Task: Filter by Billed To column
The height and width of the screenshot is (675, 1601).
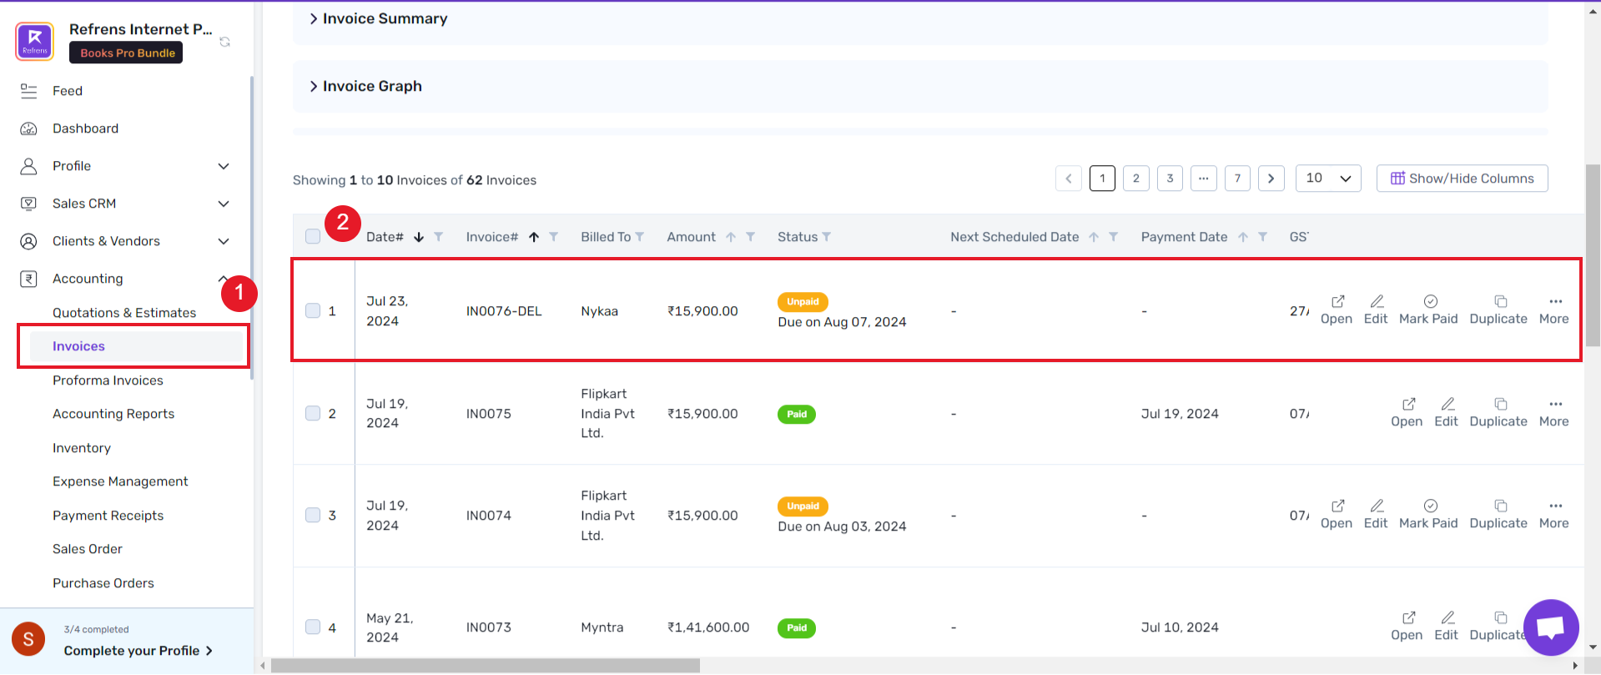Action: tap(640, 237)
